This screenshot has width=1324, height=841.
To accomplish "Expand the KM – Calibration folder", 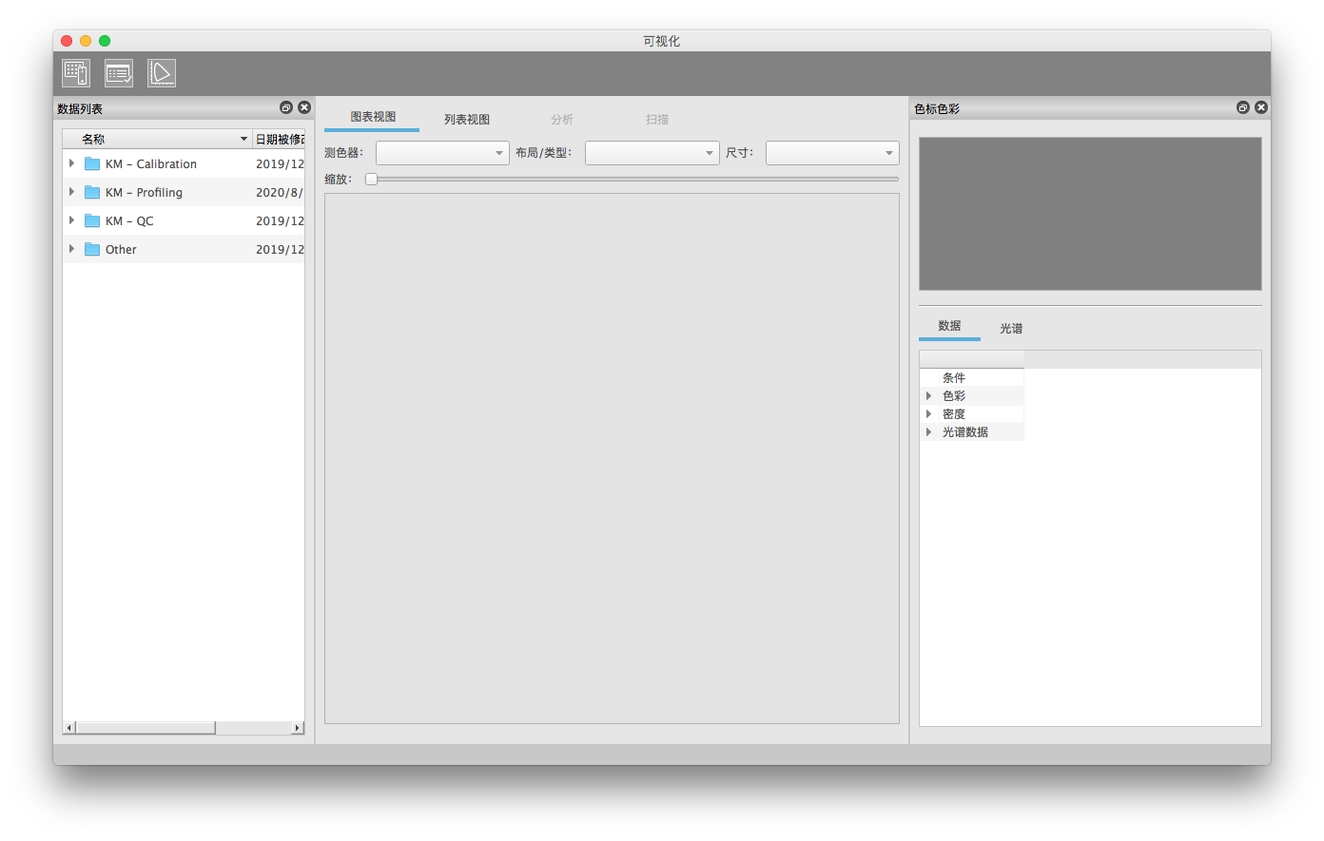I will pos(71,163).
